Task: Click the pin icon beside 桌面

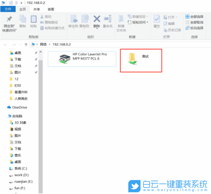Action: pos(36,53)
